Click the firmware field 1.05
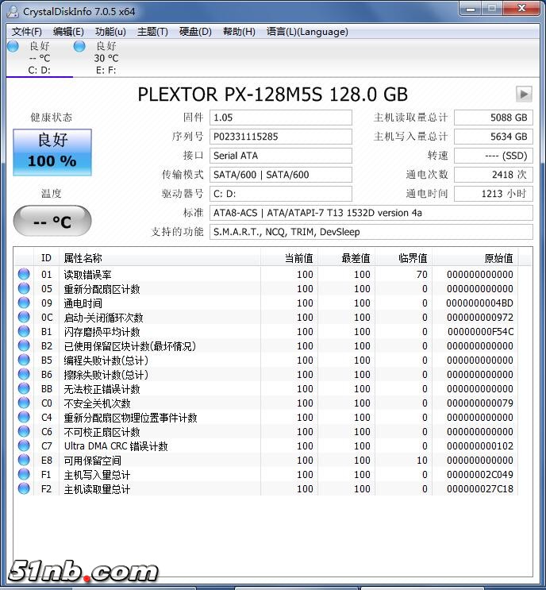Image resolution: width=546 pixels, height=590 pixels. pos(280,118)
